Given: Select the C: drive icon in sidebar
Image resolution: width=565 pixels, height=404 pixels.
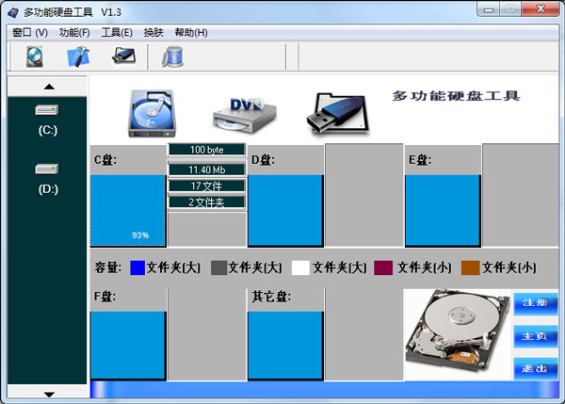Looking at the screenshot, I should [47, 110].
